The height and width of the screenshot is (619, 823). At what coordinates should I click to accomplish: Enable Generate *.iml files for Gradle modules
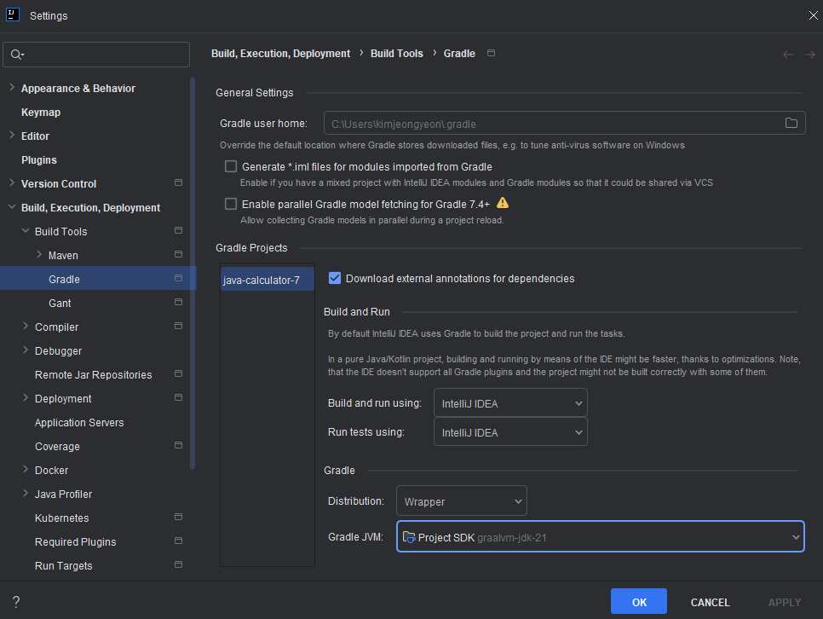point(230,166)
